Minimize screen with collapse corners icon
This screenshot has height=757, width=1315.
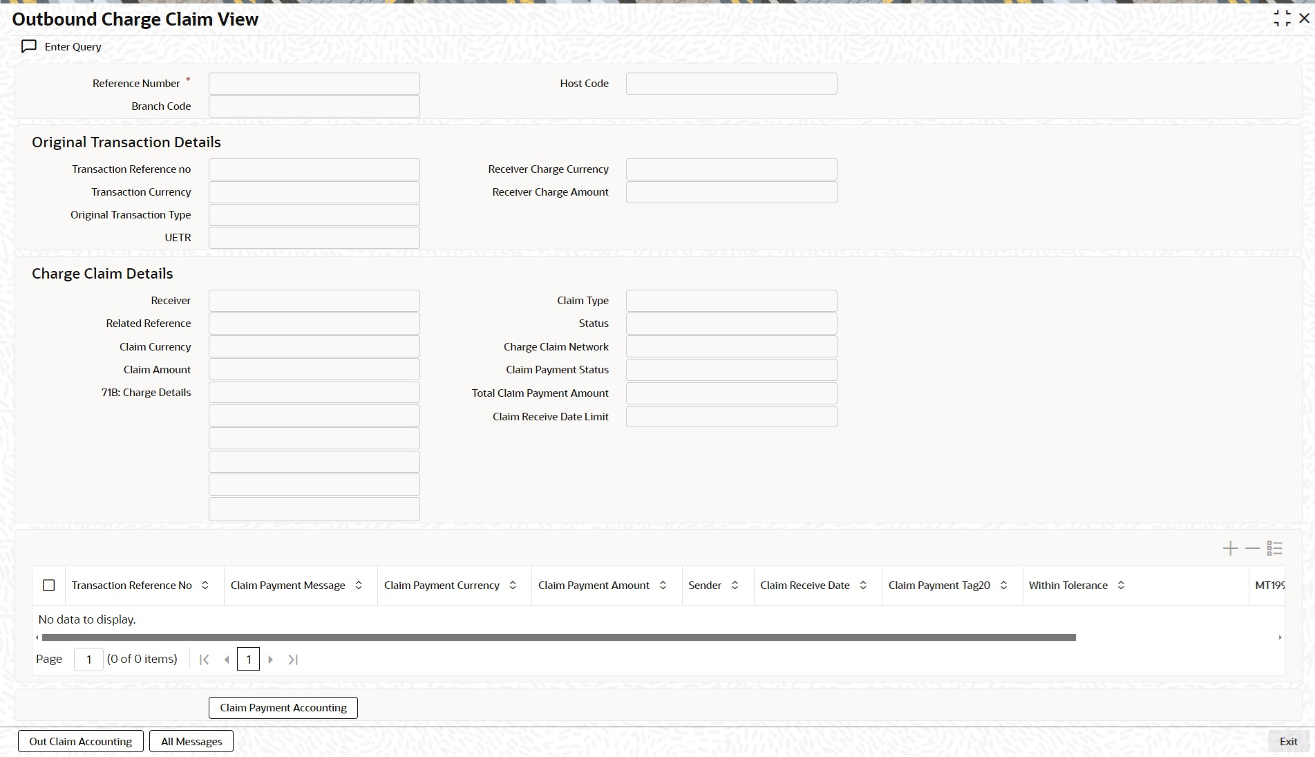(1283, 19)
